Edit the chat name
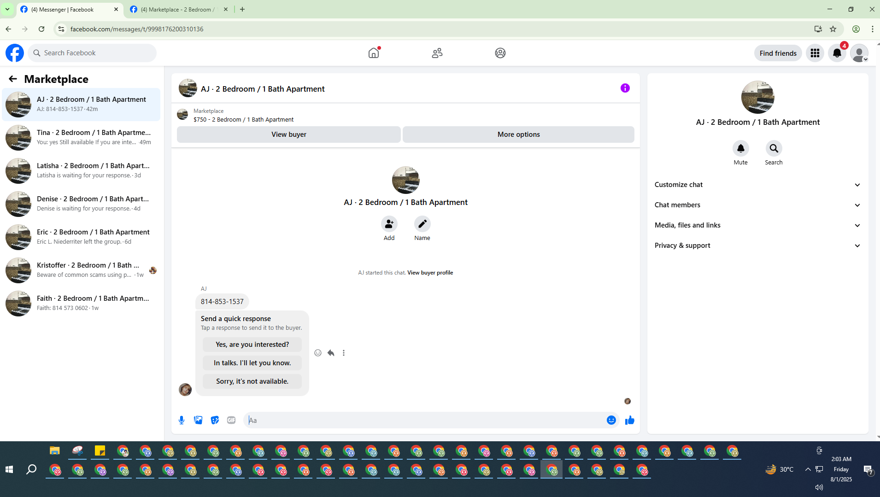Image resolution: width=880 pixels, height=497 pixels. (422, 224)
